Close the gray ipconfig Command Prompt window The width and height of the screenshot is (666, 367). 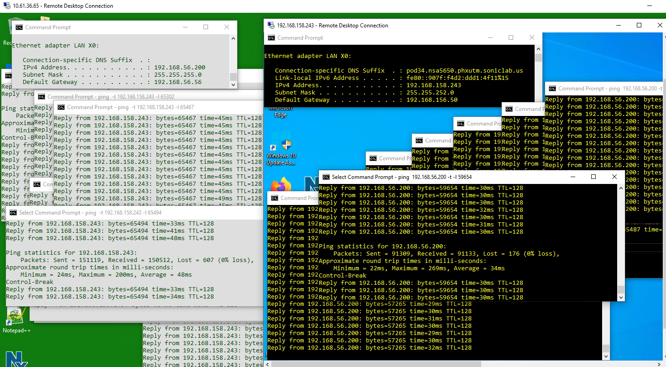(x=226, y=27)
